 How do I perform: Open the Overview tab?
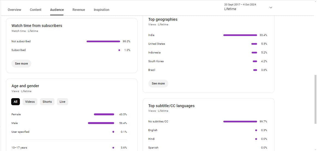tap(14, 10)
